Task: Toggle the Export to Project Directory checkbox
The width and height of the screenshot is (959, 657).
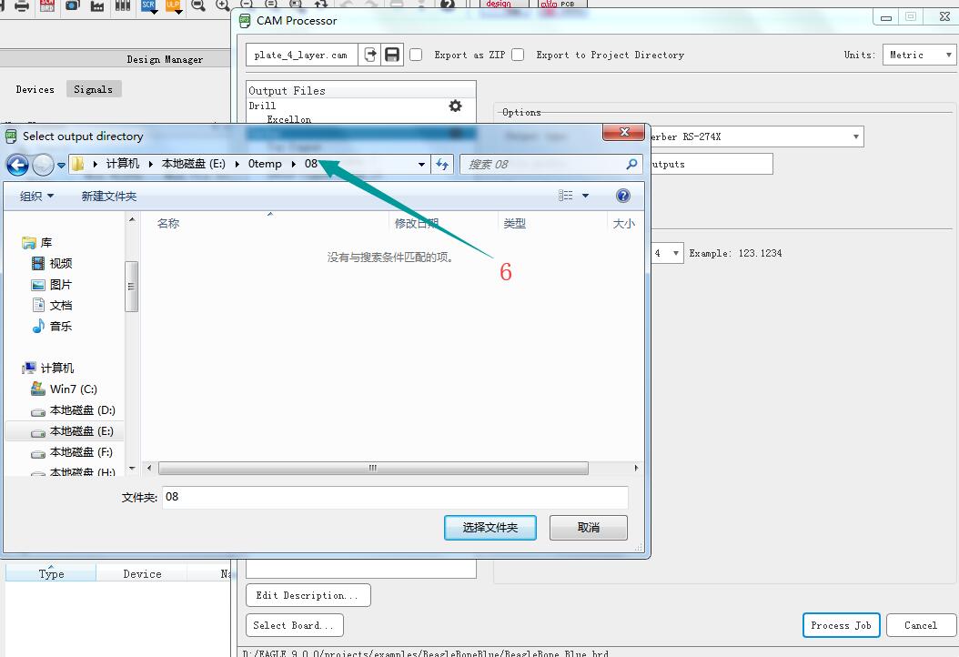Action: tap(518, 55)
